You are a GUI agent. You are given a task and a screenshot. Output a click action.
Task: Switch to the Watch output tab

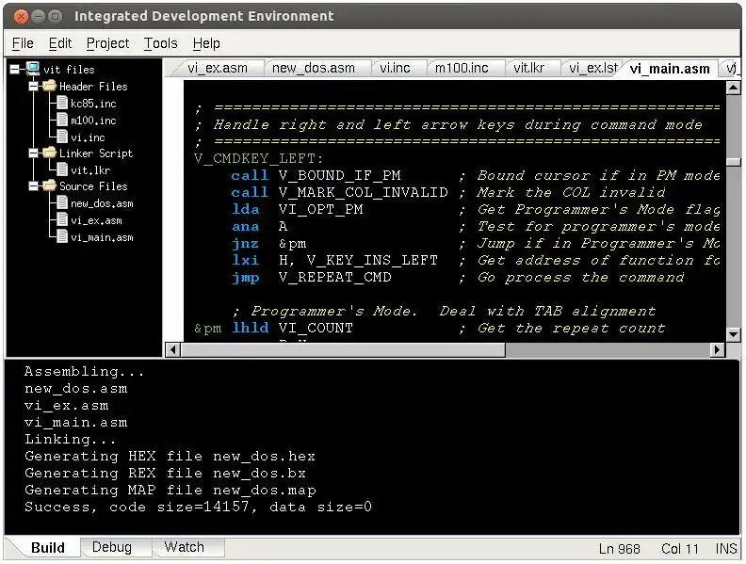tap(184, 547)
